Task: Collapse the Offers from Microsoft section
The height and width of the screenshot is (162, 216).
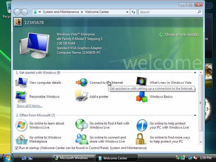Action: [x=195, y=115]
